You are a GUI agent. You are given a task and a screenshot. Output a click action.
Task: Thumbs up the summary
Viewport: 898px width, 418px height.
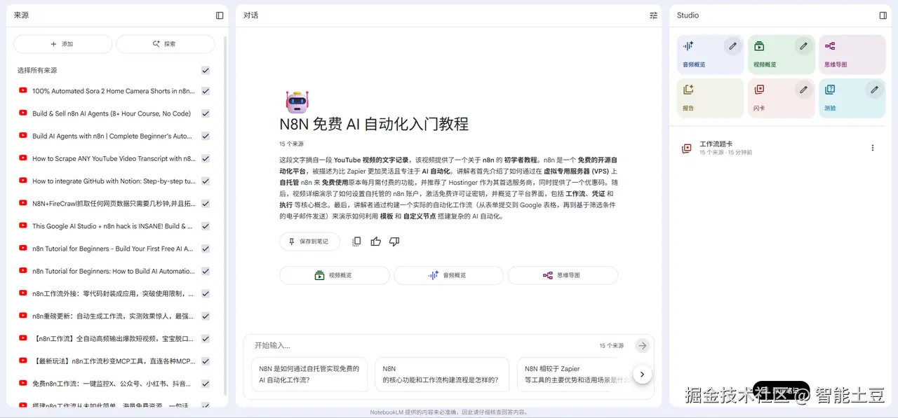pos(375,242)
